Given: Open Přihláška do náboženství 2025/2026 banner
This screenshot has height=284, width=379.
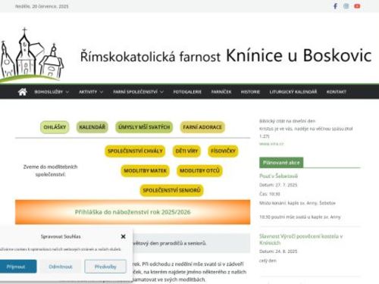Looking at the screenshot, I should (x=133, y=212).
